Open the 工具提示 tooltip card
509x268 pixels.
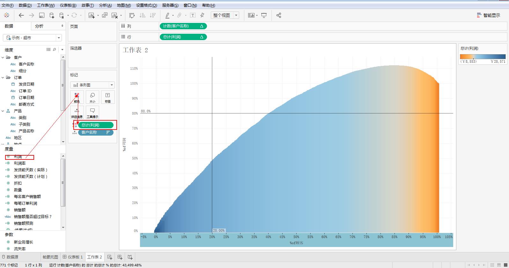92,112
